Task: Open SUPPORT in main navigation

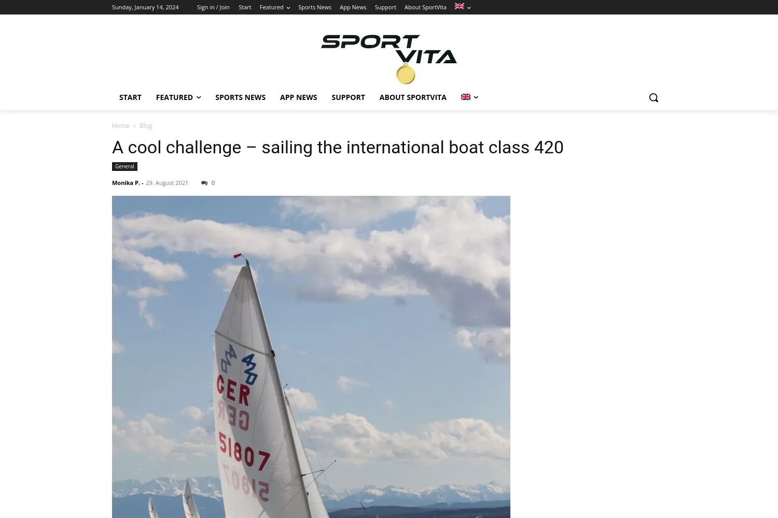Action: 348,97
